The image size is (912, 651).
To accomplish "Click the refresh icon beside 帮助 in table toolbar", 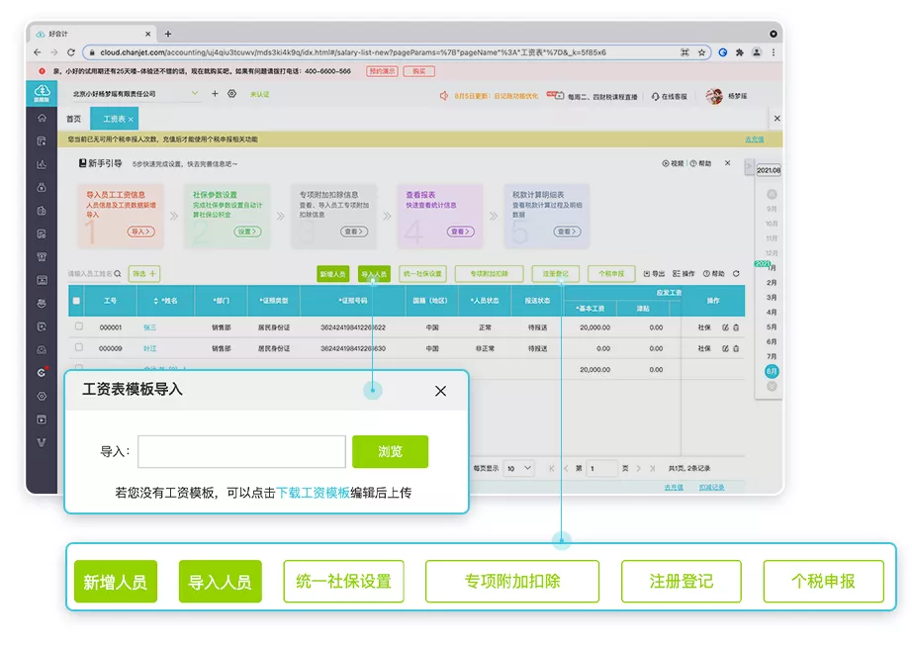I will [736, 274].
